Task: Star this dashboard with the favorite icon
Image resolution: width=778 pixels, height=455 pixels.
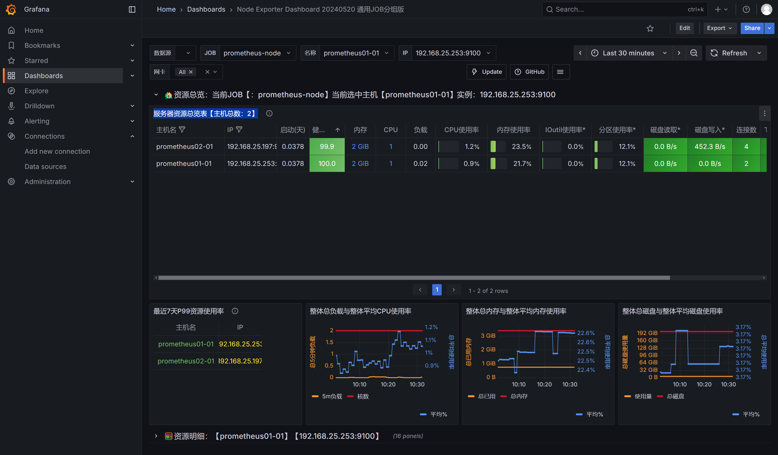Action: click(x=650, y=28)
